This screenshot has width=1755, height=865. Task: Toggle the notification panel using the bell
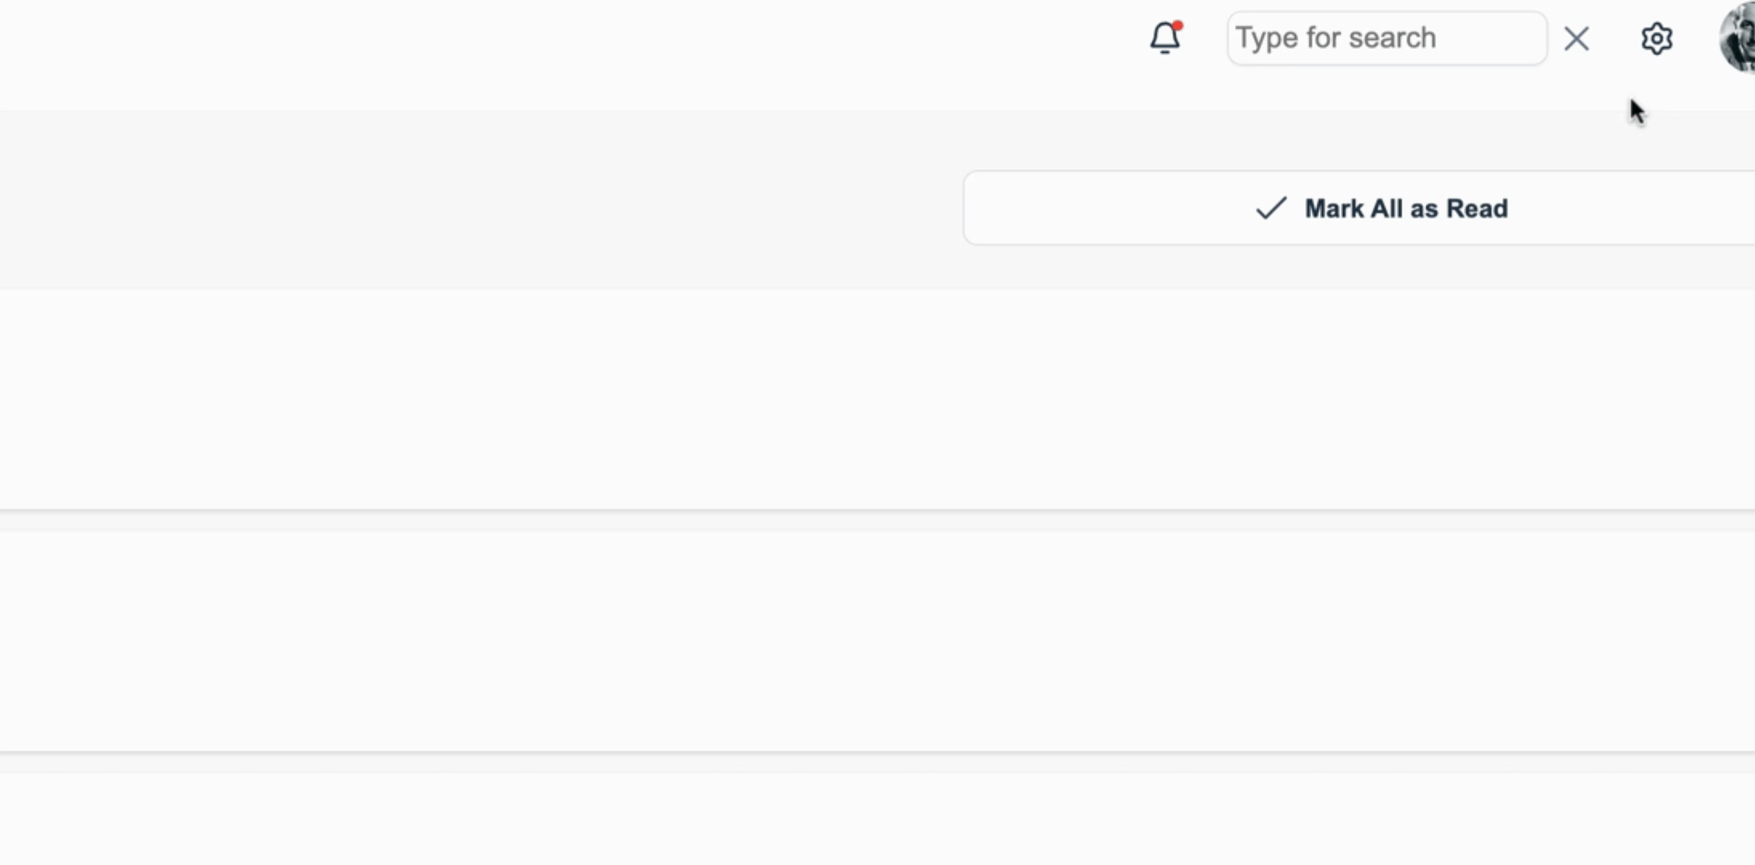(1165, 38)
